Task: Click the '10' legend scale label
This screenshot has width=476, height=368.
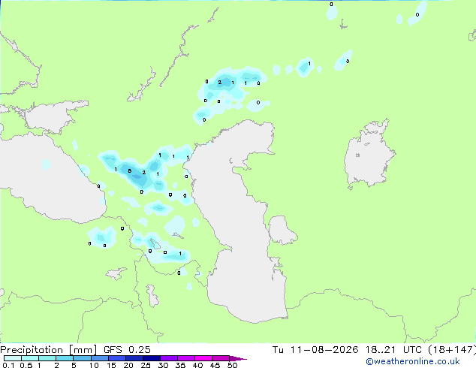Action: point(94,365)
